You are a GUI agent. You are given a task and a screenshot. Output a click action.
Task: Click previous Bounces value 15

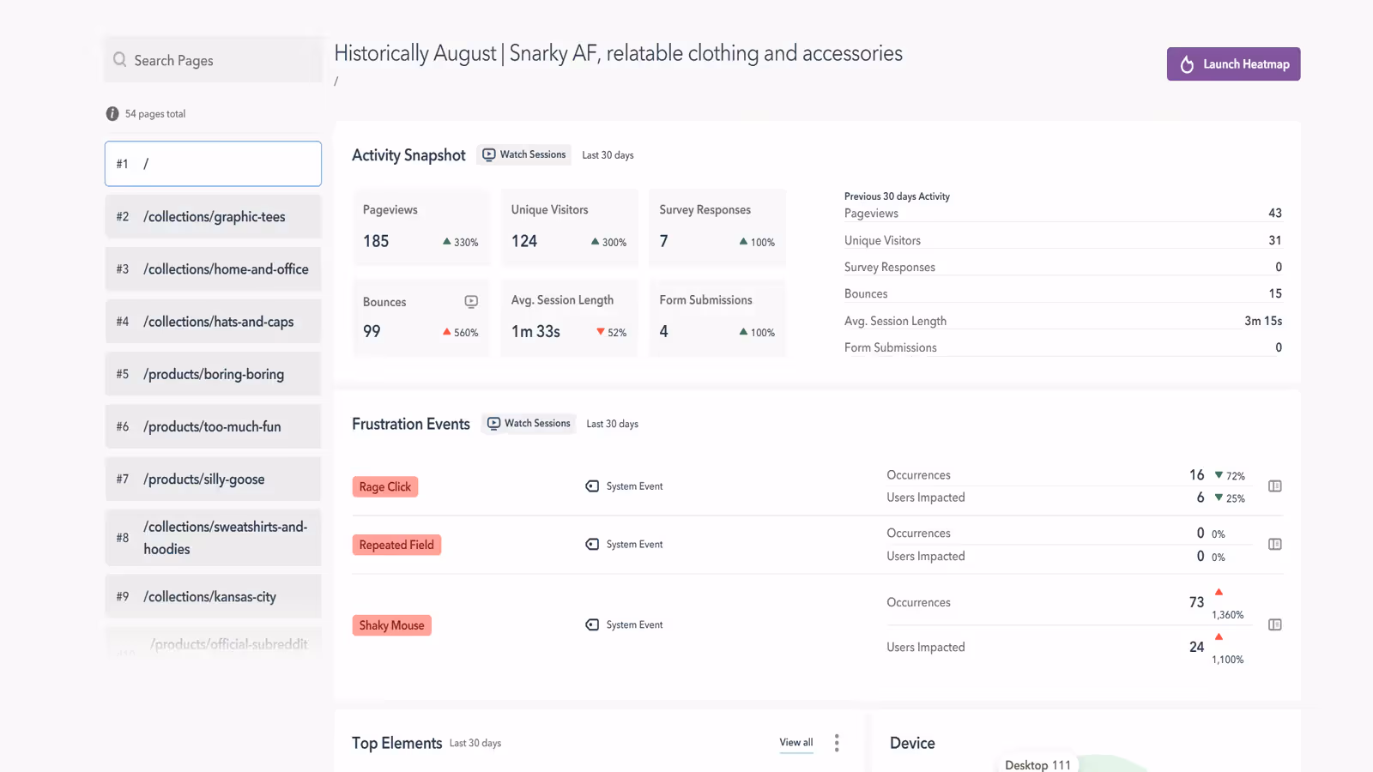(1275, 294)
